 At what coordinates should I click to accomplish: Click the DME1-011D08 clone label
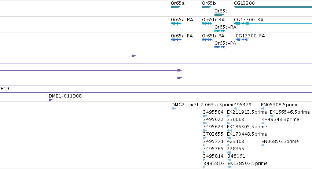pos(65,96)
